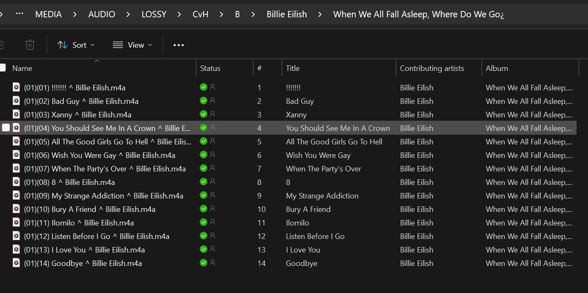Select file (01)(09) My Strange Addiction
The image size is (588, 293).
pyautogui.click(x=103, y=196)
